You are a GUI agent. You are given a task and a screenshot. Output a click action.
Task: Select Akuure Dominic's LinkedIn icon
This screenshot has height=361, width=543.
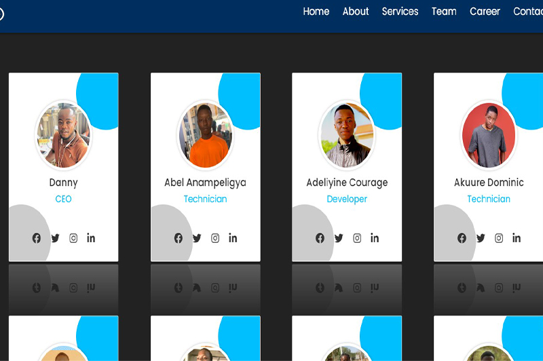pyautogui.click(x=517, y=237)
